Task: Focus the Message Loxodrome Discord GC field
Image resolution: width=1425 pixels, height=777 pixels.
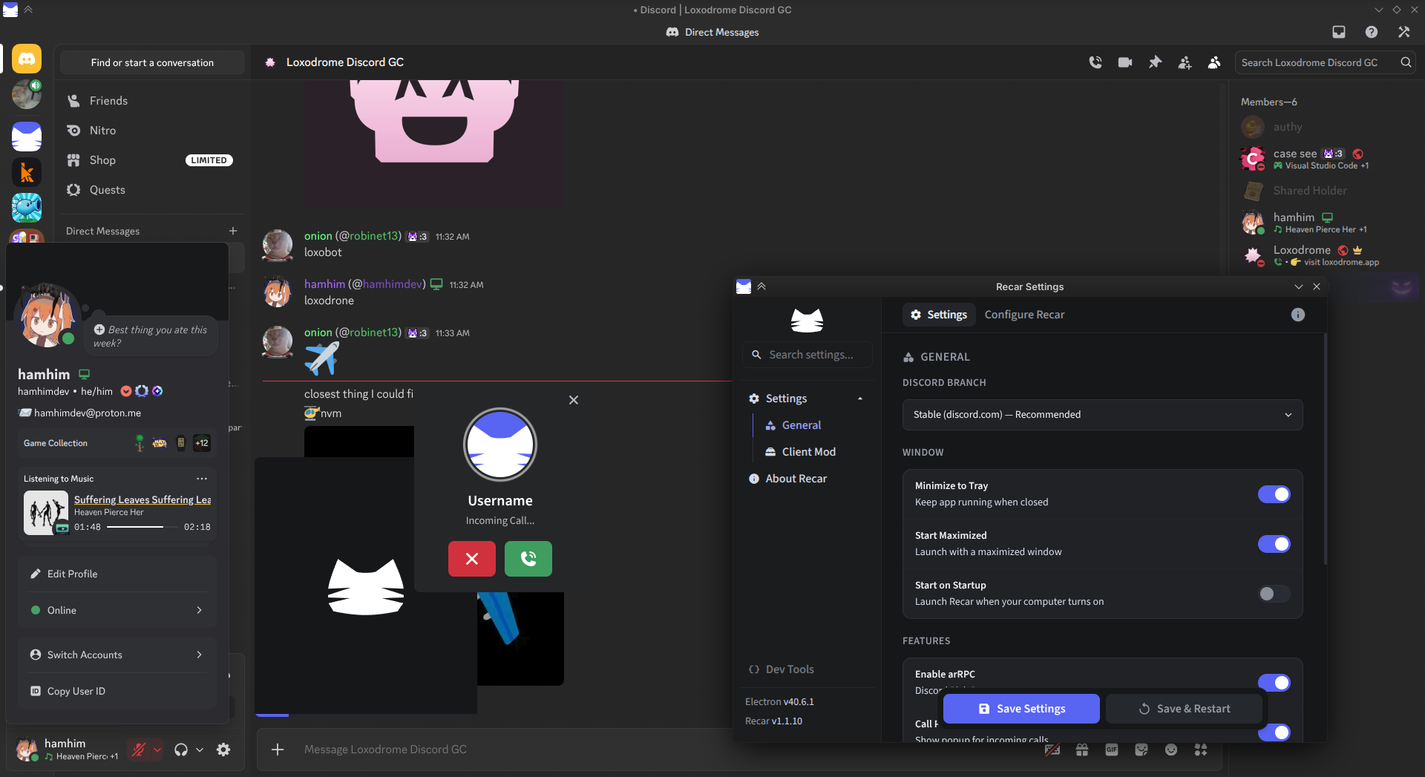Action: pyautogui.click(x=520, y=750)
